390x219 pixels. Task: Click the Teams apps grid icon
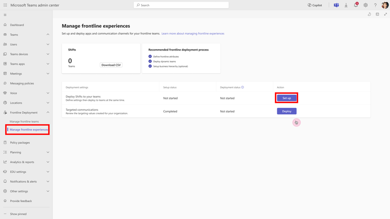point(5,64)
